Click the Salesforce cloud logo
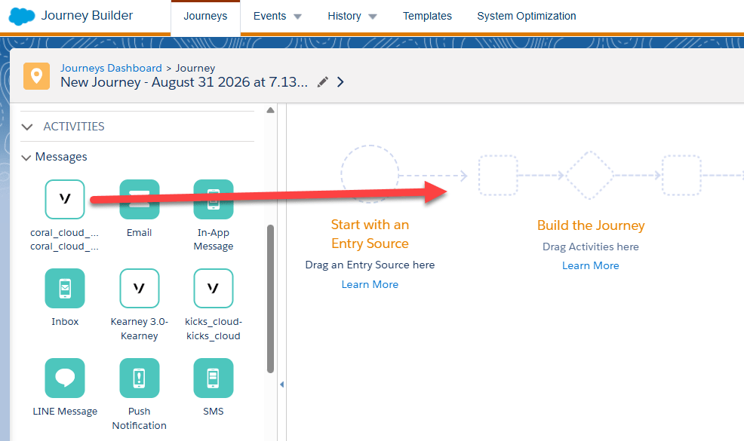This screenshot has width=744, height=441. coord(22,16)
